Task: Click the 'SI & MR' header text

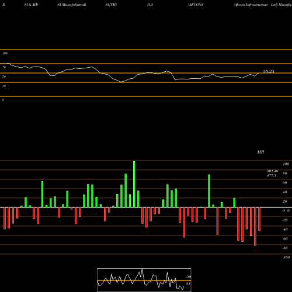Action: 31,5
